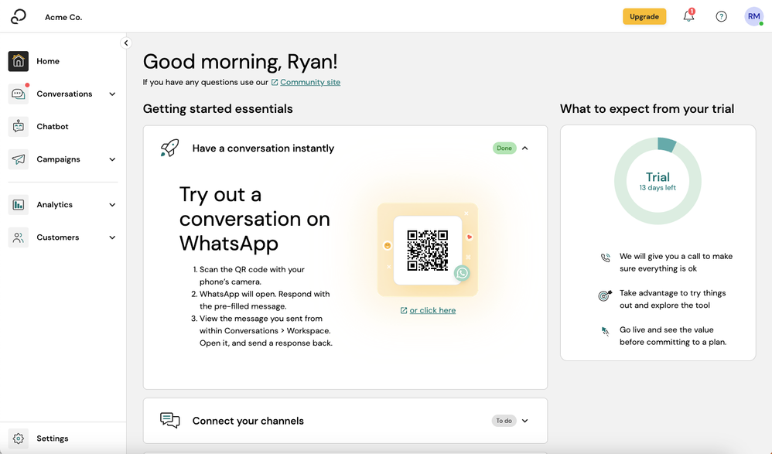772x454 pixels.
Task: Click the Conversations chat bubble icon
Action: pos(19,94)
